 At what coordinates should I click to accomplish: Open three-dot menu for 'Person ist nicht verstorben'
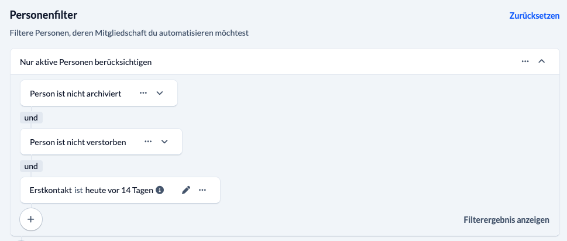[x=148, y=142]
